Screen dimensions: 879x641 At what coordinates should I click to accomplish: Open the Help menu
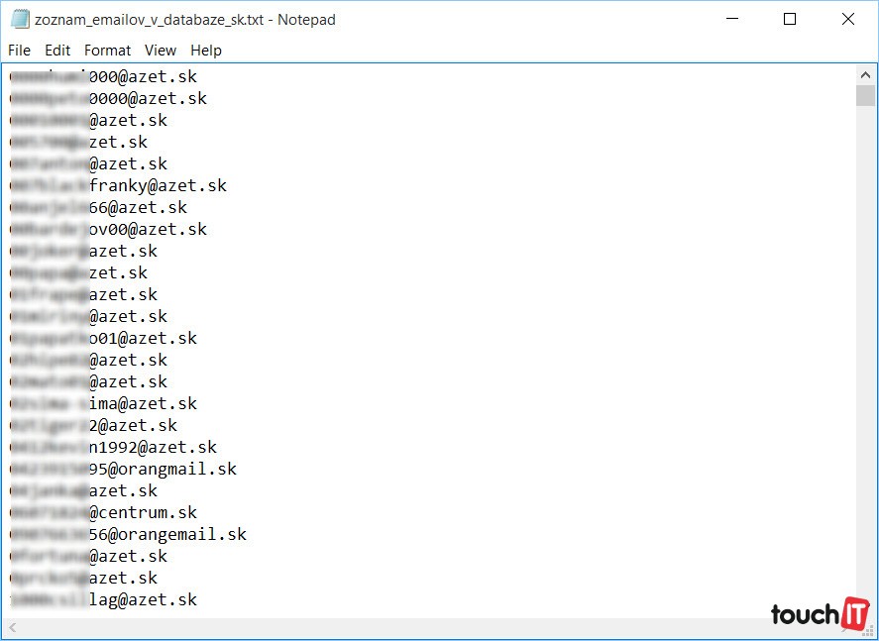(x=206, y=51)
